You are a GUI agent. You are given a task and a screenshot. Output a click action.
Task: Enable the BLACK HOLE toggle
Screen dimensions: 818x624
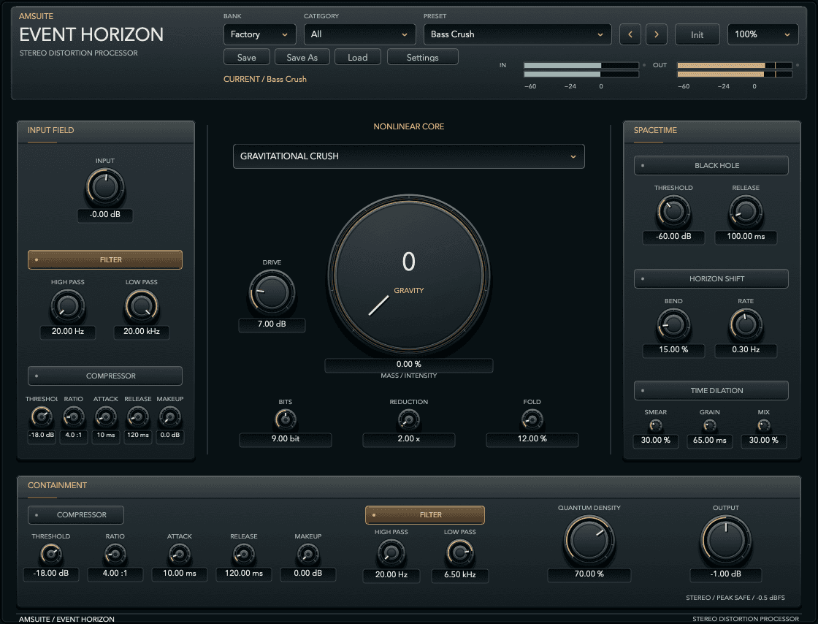(x=711, y=165)
